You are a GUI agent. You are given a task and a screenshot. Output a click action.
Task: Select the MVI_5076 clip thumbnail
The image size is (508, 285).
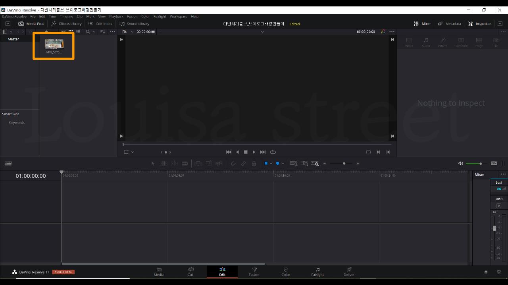[x=54, y=44]
